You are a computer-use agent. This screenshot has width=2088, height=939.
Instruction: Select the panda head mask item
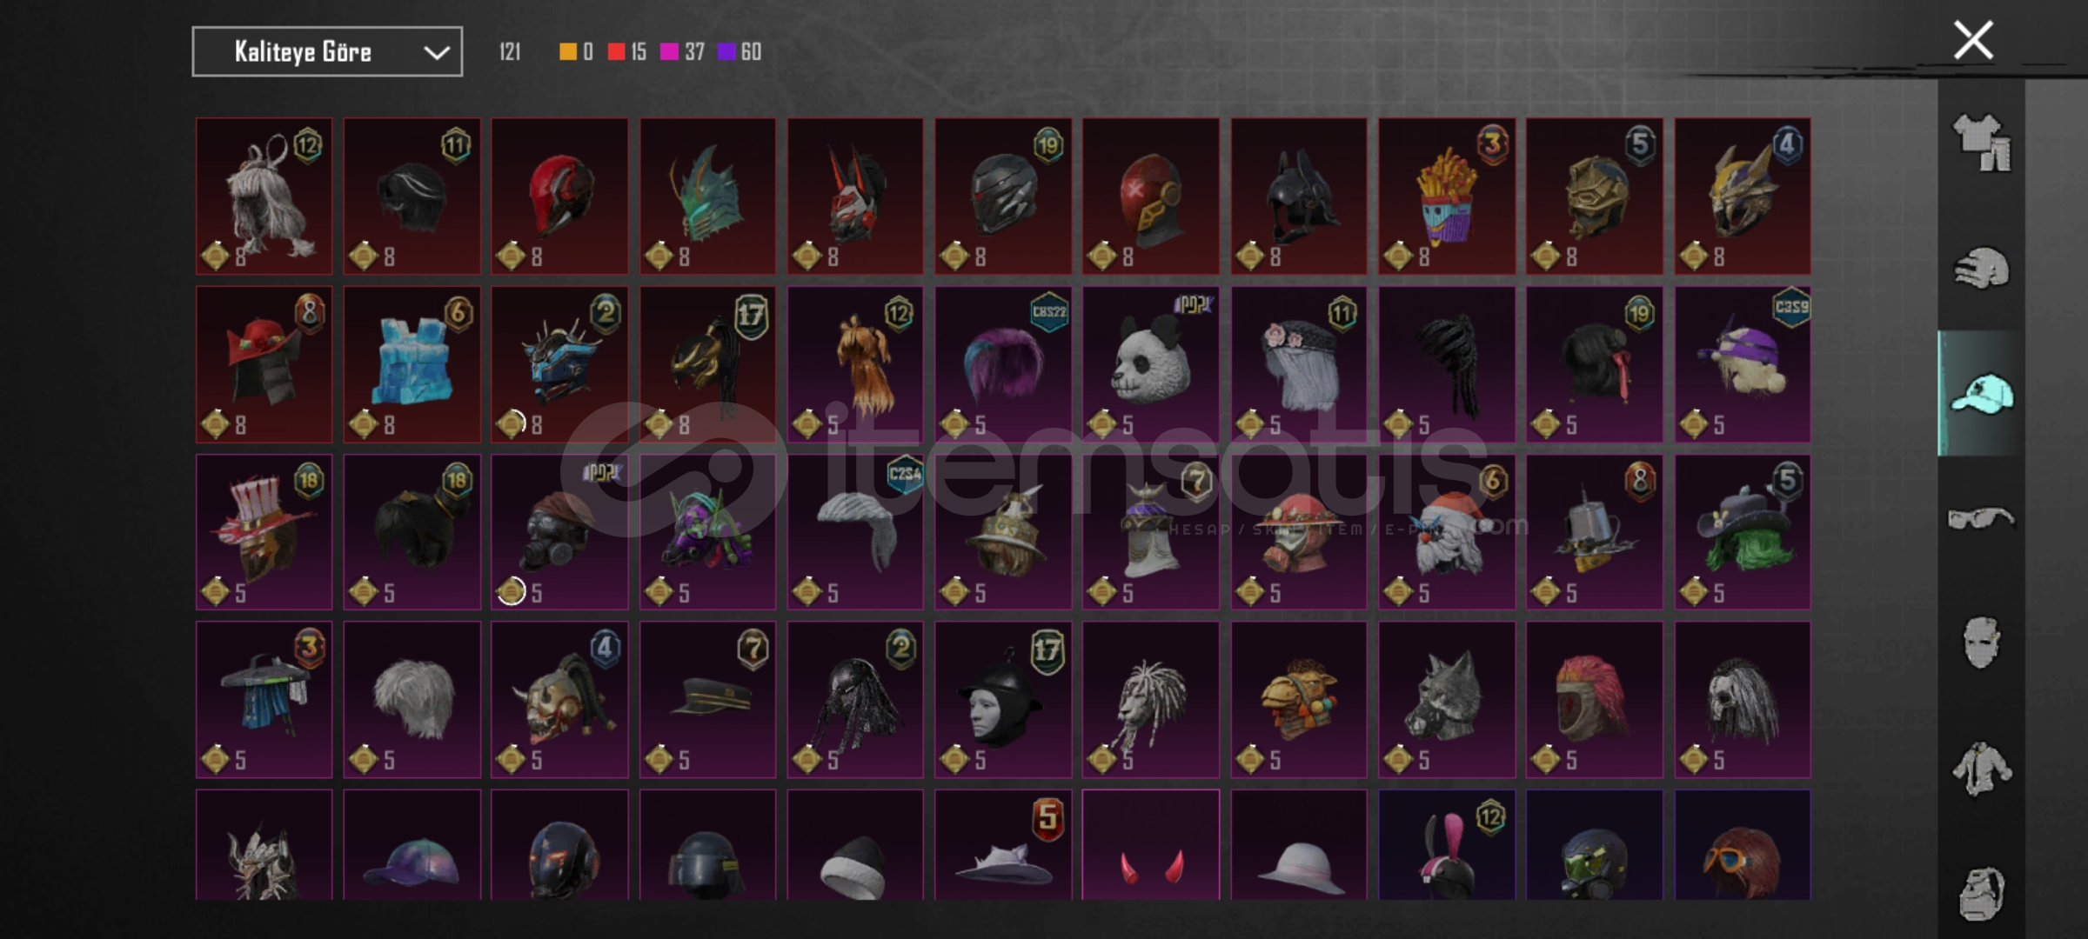[1150, 364]
